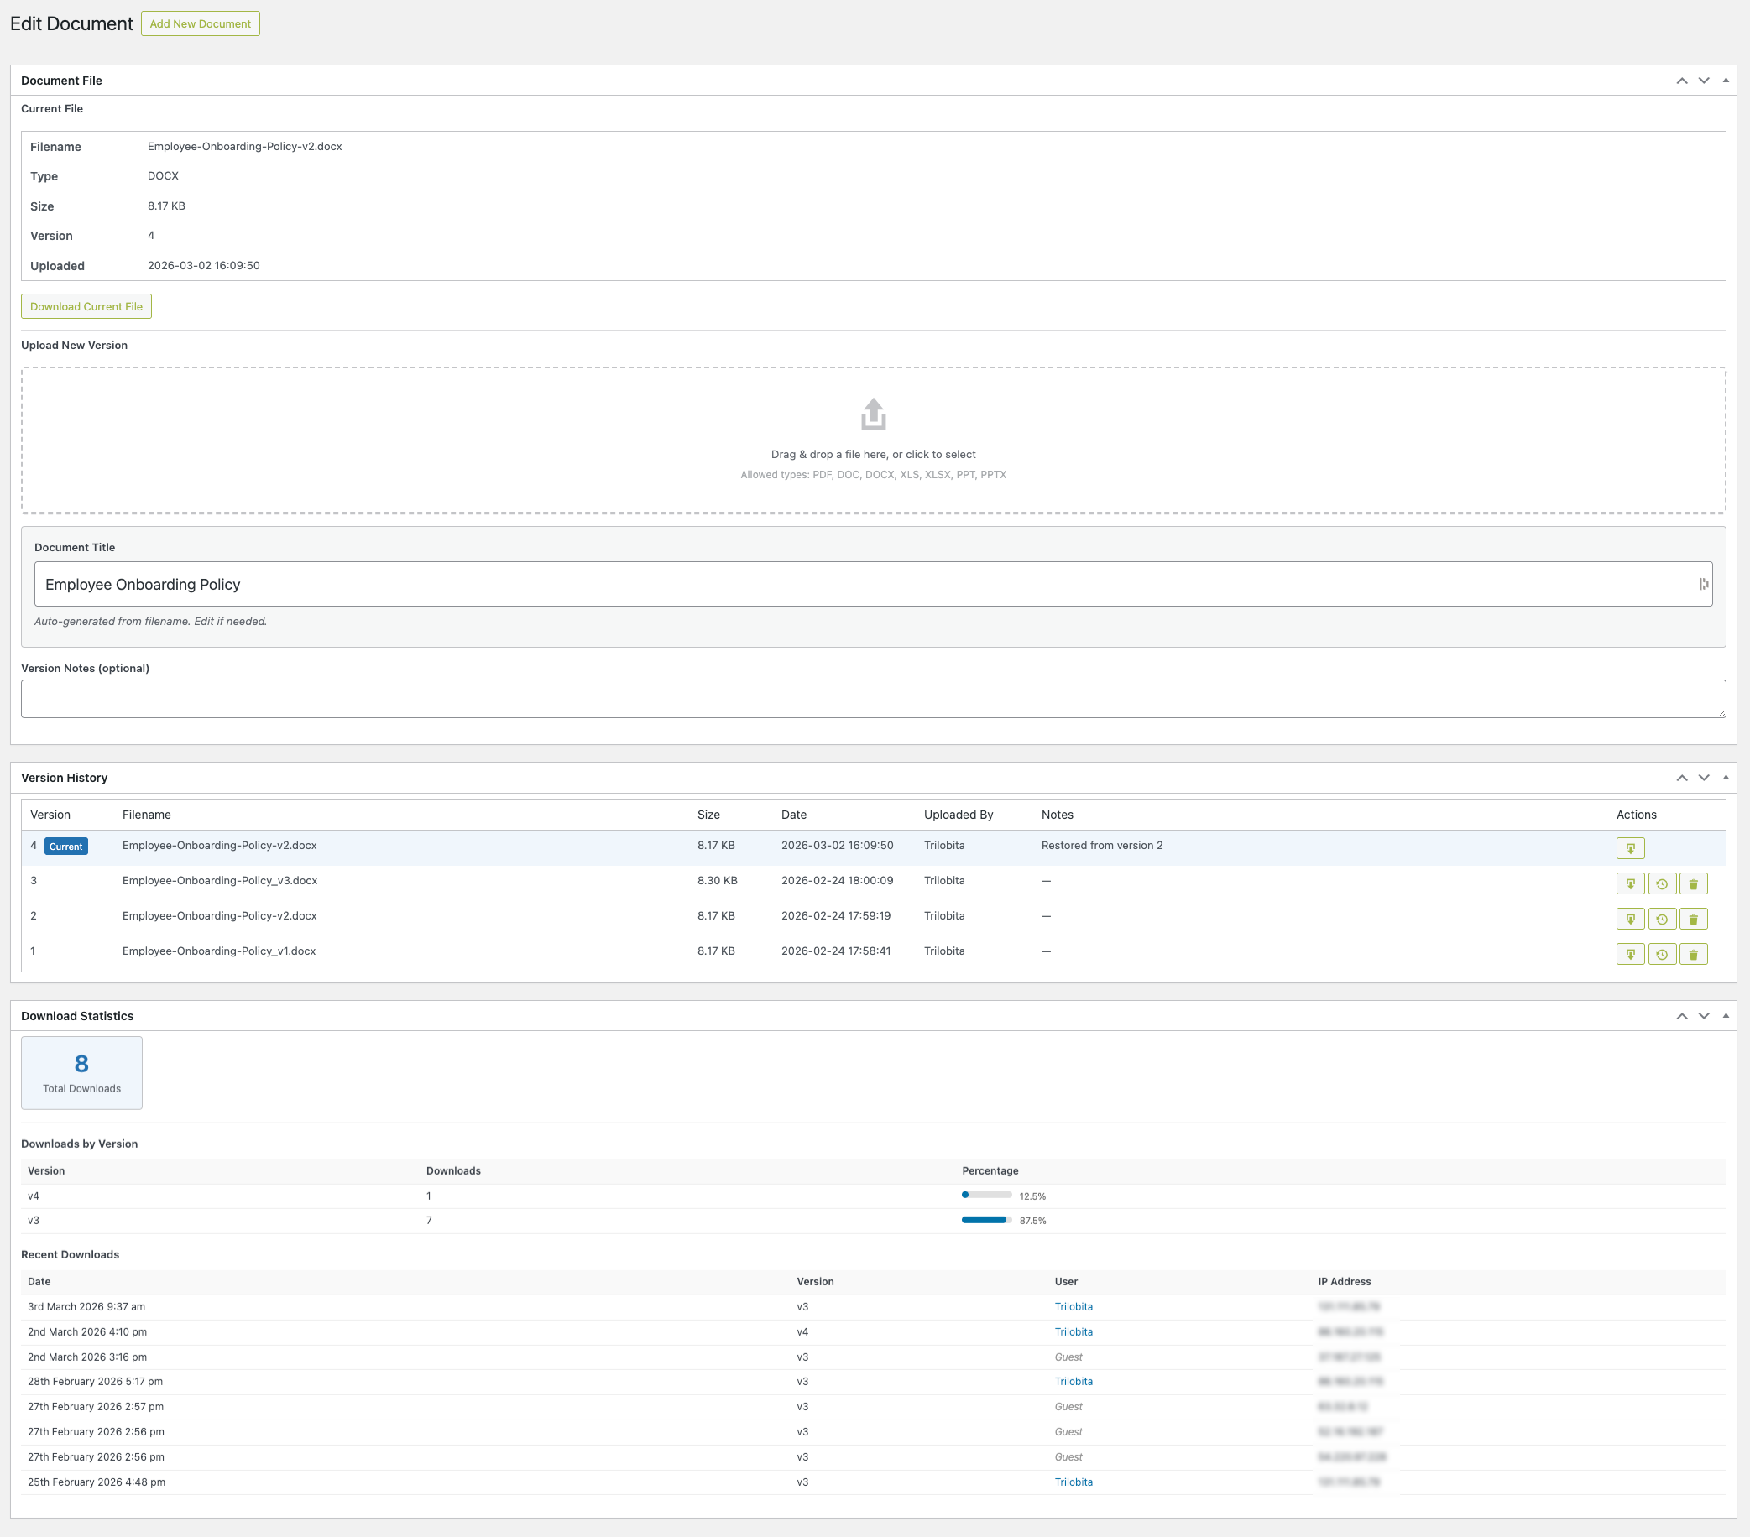Toggle Version History panel collapse triangle

click(1725, 778)
